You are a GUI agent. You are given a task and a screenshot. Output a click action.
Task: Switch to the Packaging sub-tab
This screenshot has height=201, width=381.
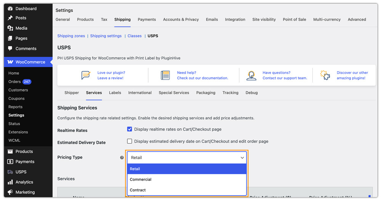(206, 93)
